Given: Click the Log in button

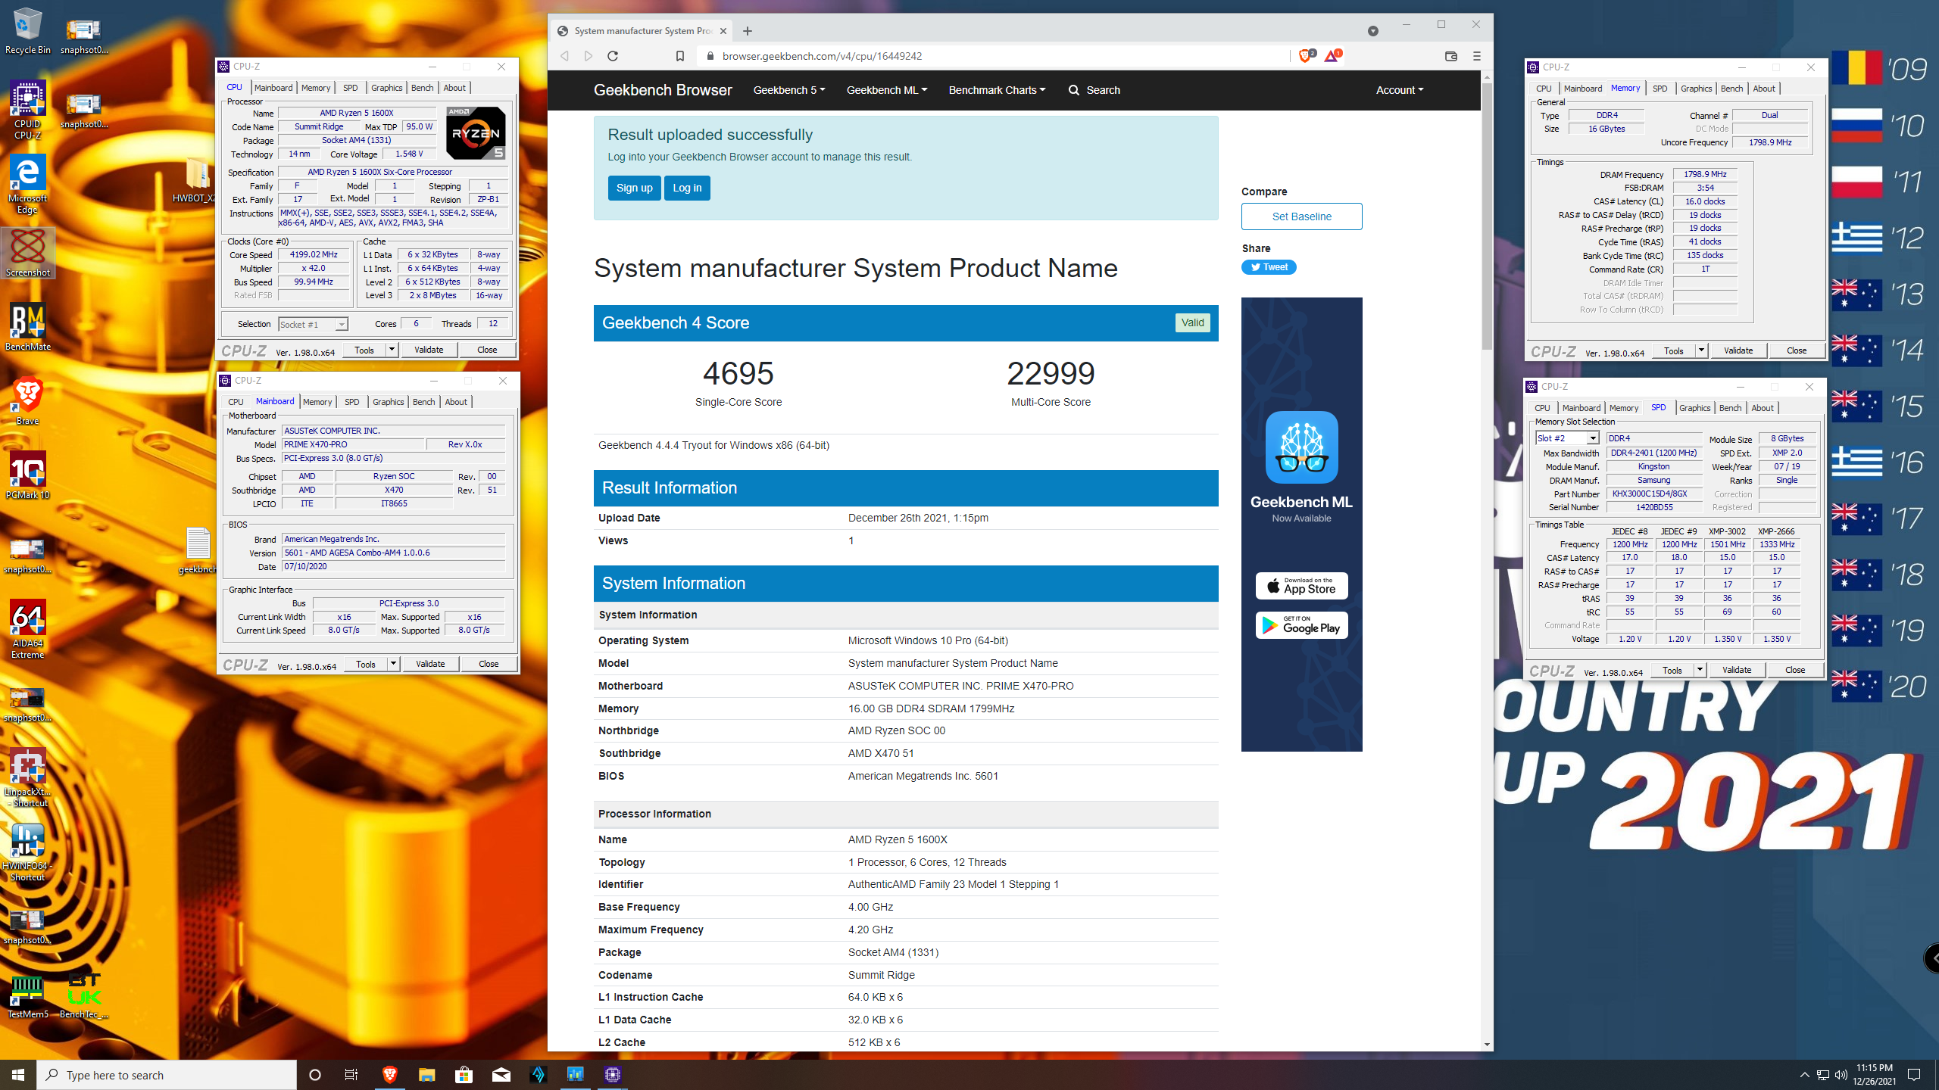Looking at the screenshot, I should click(687, 188).
